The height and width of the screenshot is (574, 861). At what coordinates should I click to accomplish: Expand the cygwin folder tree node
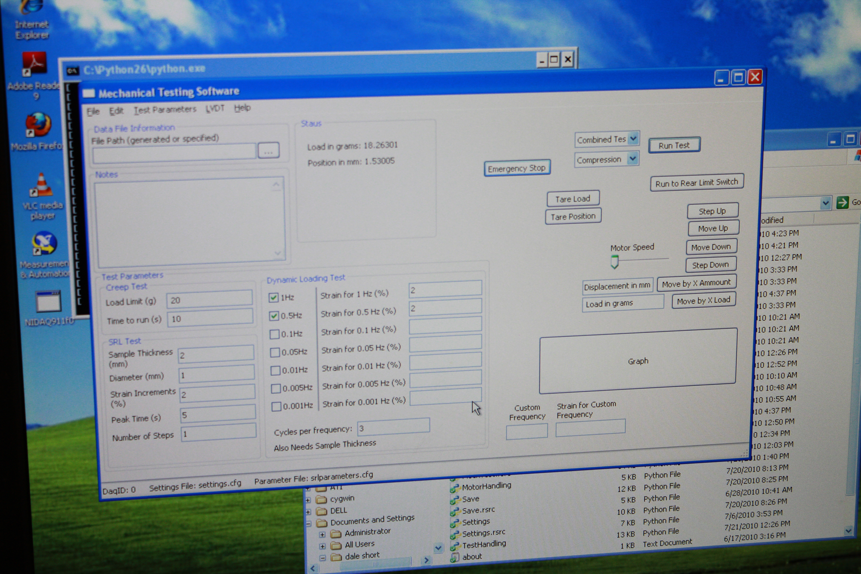click(308, 500)
